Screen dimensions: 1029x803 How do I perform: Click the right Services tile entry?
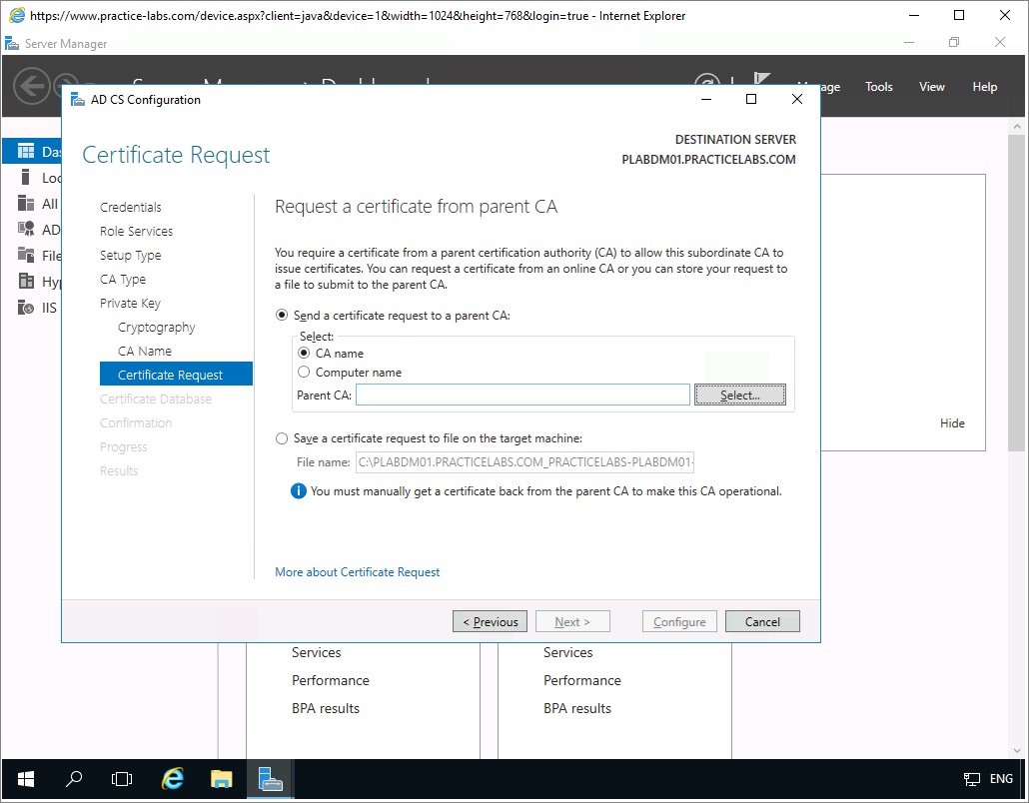567,652
